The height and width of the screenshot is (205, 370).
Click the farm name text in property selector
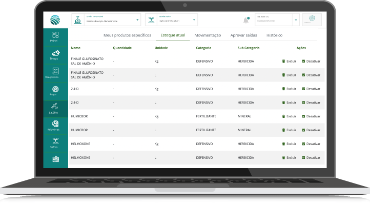(102, 21)
